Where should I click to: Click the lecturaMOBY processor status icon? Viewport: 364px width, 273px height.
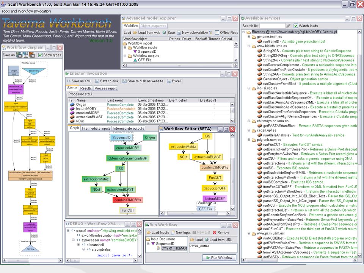[x=72, y=109]
